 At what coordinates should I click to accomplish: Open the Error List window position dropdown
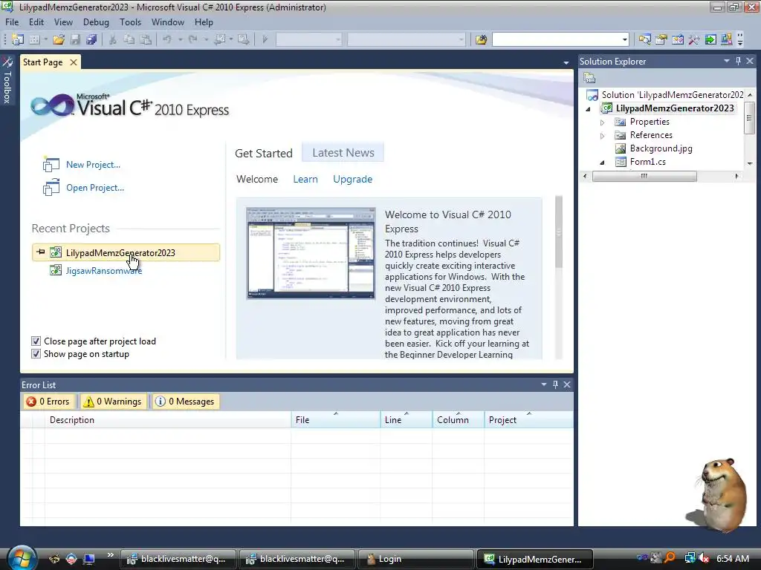pos(543,384)
